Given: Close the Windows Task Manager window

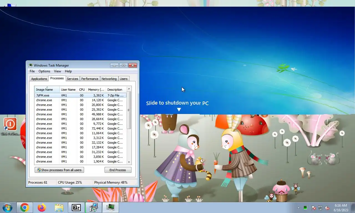Looking at the screenshot, I should point(133,65).
